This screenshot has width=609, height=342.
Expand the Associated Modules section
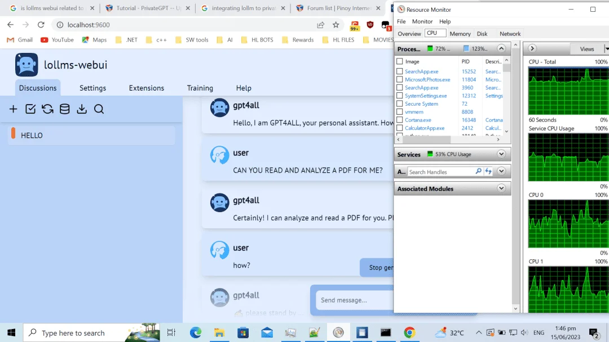[501, 188]
